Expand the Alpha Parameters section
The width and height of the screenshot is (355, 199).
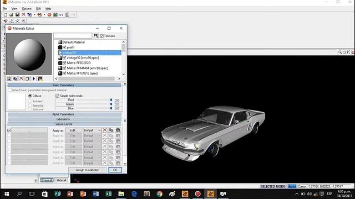click(64, 114)
